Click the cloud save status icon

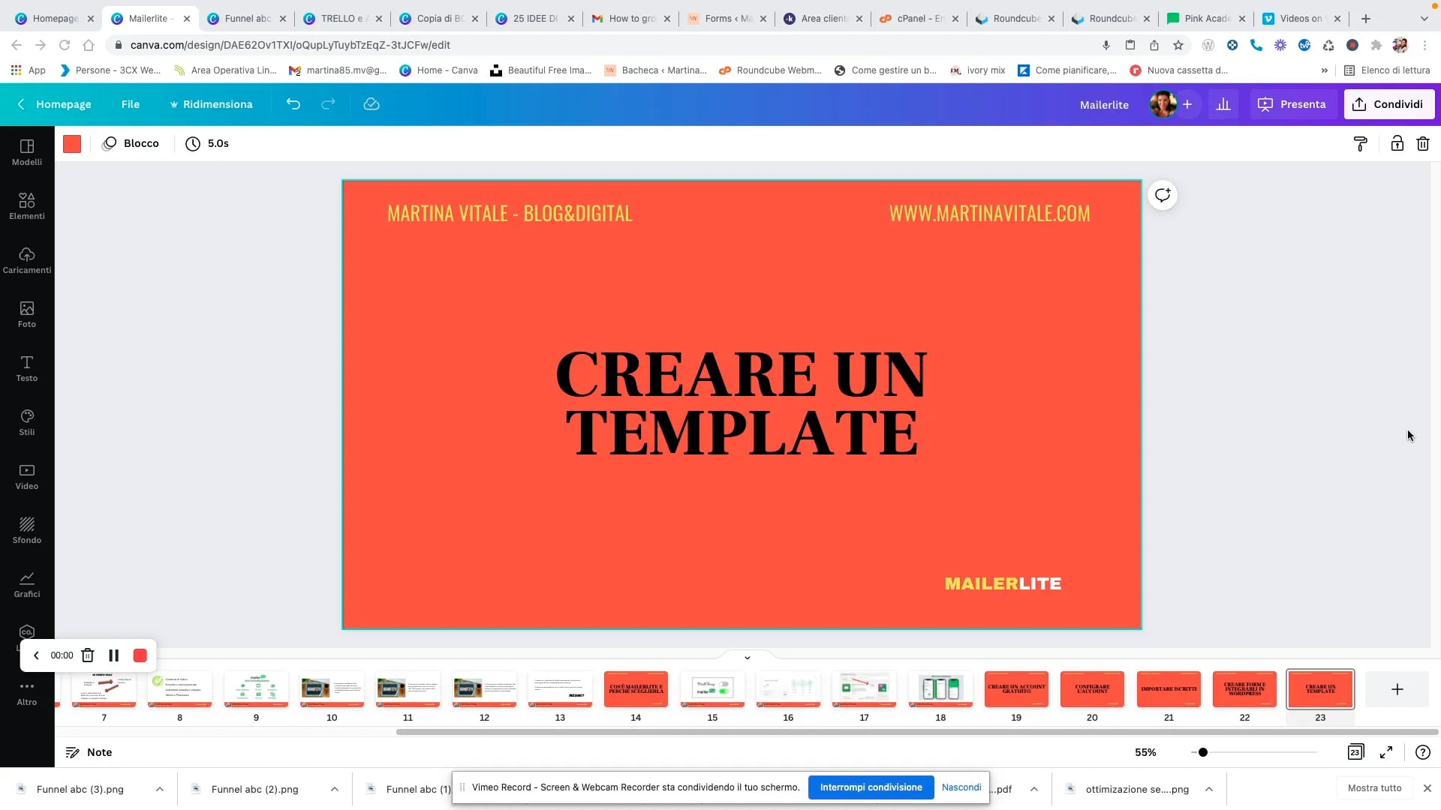372,104
